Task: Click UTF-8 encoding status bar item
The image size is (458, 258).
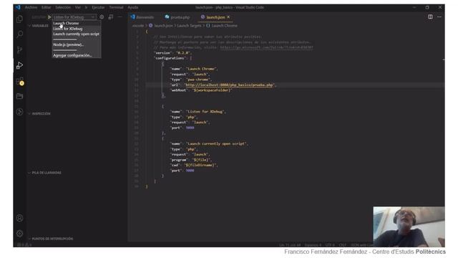Action: [x=330, y=245]
